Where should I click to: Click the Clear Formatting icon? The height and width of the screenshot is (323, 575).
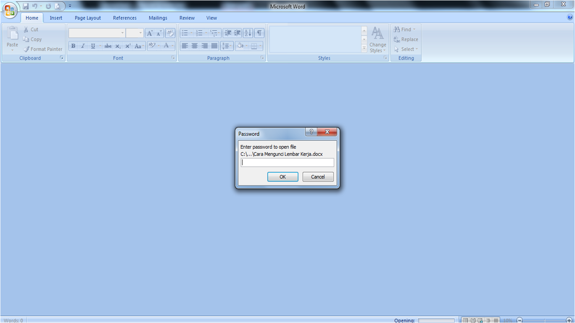click(170, 33)
